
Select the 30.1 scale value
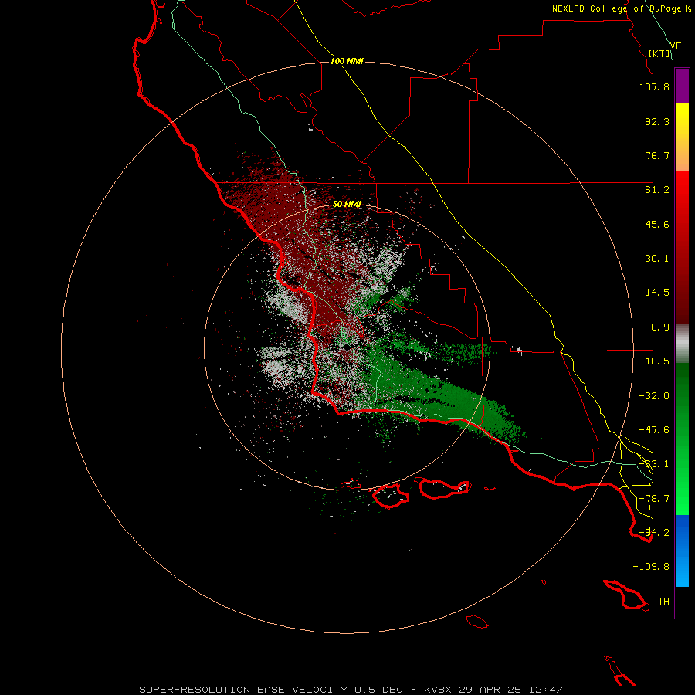[x=657, y=259]
